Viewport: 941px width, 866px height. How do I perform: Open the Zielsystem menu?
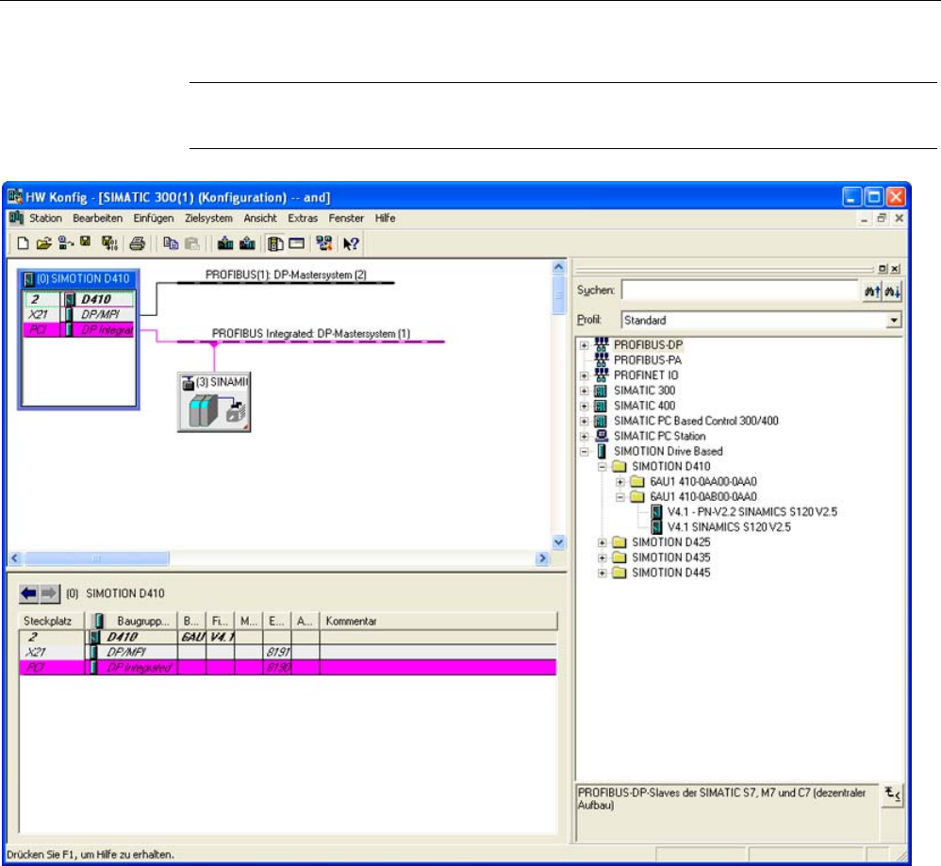click(x=208, y=218)
